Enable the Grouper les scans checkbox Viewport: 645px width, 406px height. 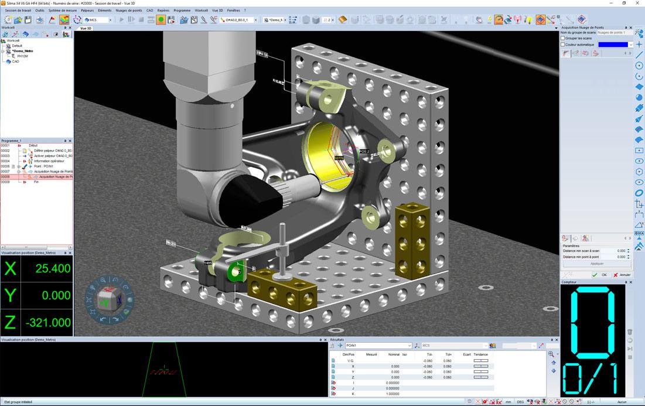(x=563, y=38)
